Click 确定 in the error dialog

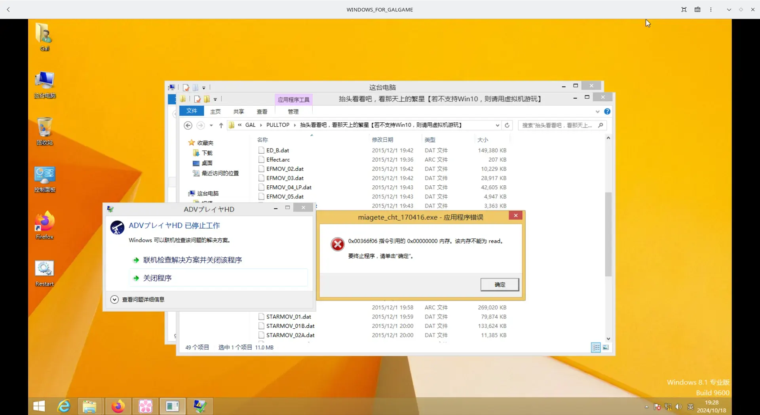500,284
